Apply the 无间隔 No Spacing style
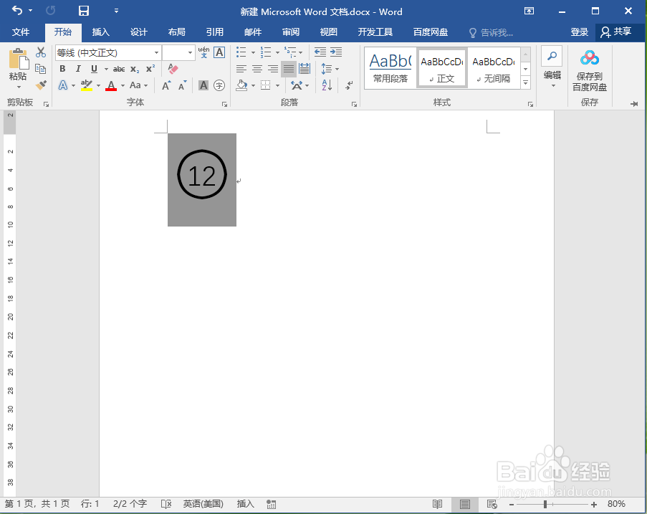Image resolution: width=647 pixels, height=514 pixels. 493,68
